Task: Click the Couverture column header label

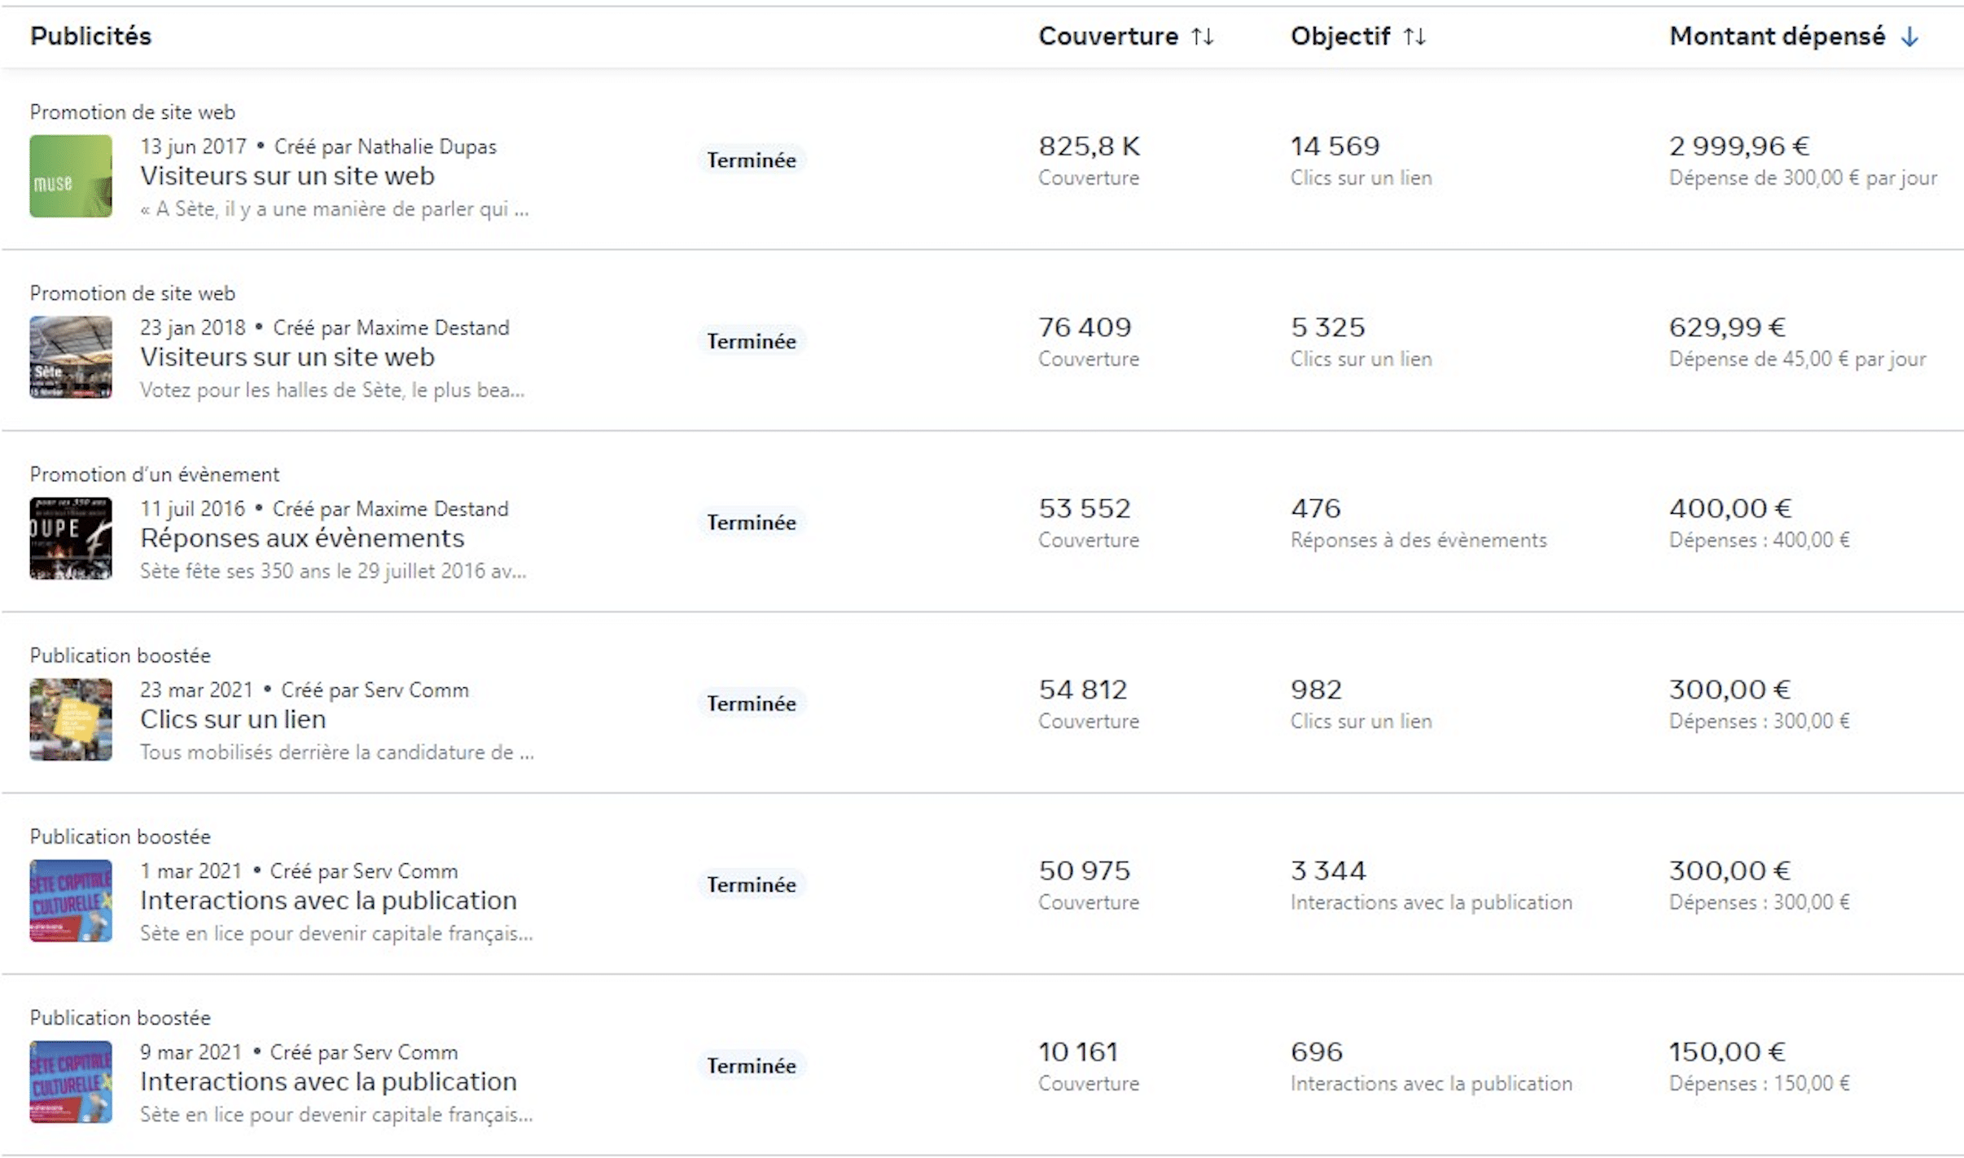Action: coord(1107,37)
